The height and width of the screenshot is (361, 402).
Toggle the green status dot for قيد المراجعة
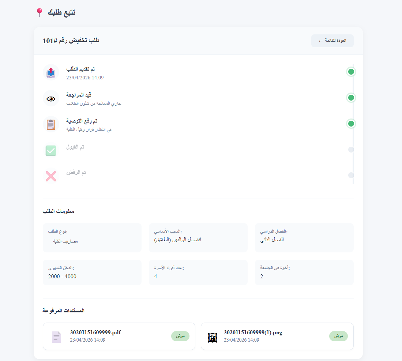click(351, 97)
